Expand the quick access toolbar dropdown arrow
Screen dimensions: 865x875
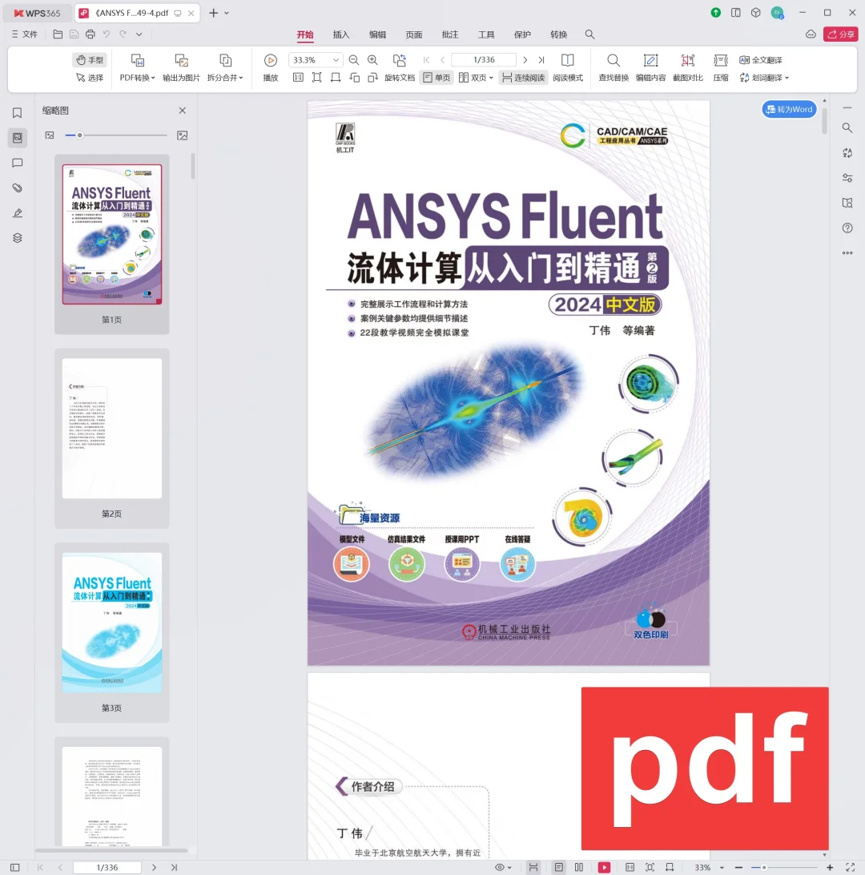tap(139, 34)
